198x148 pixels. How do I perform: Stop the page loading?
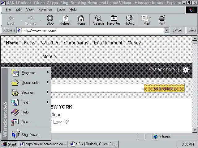click(50, 20)
